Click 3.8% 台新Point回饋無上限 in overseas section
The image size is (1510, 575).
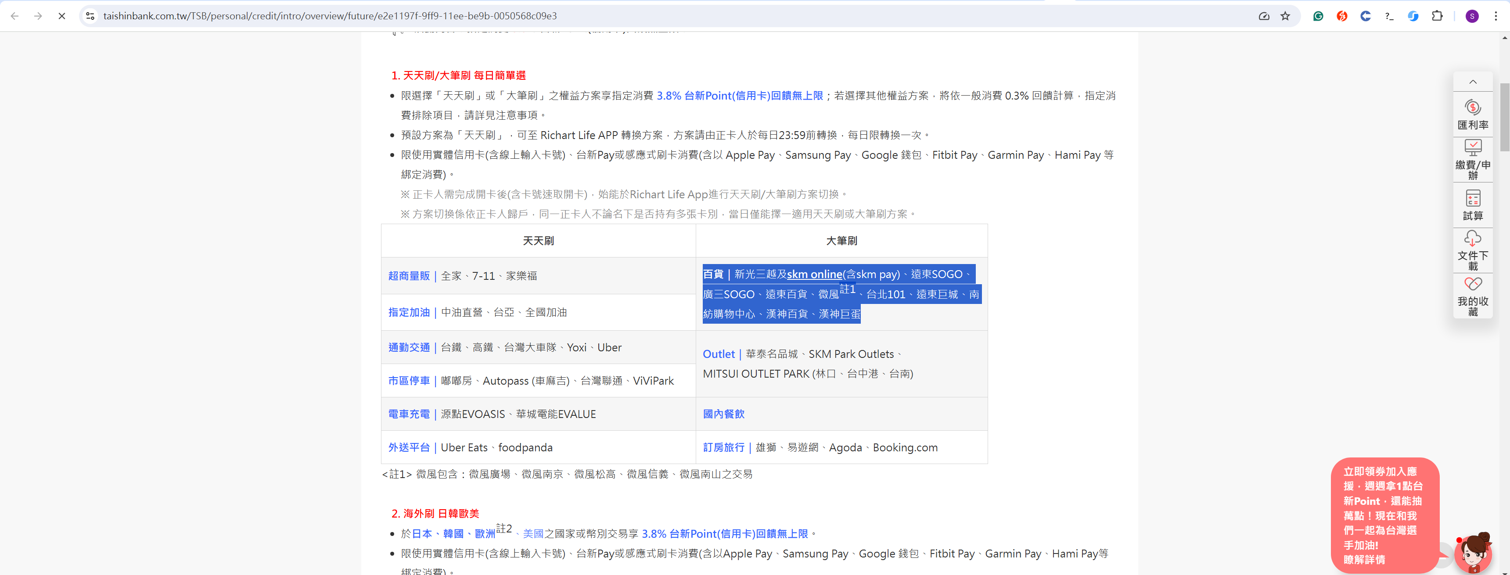[725, 533]
